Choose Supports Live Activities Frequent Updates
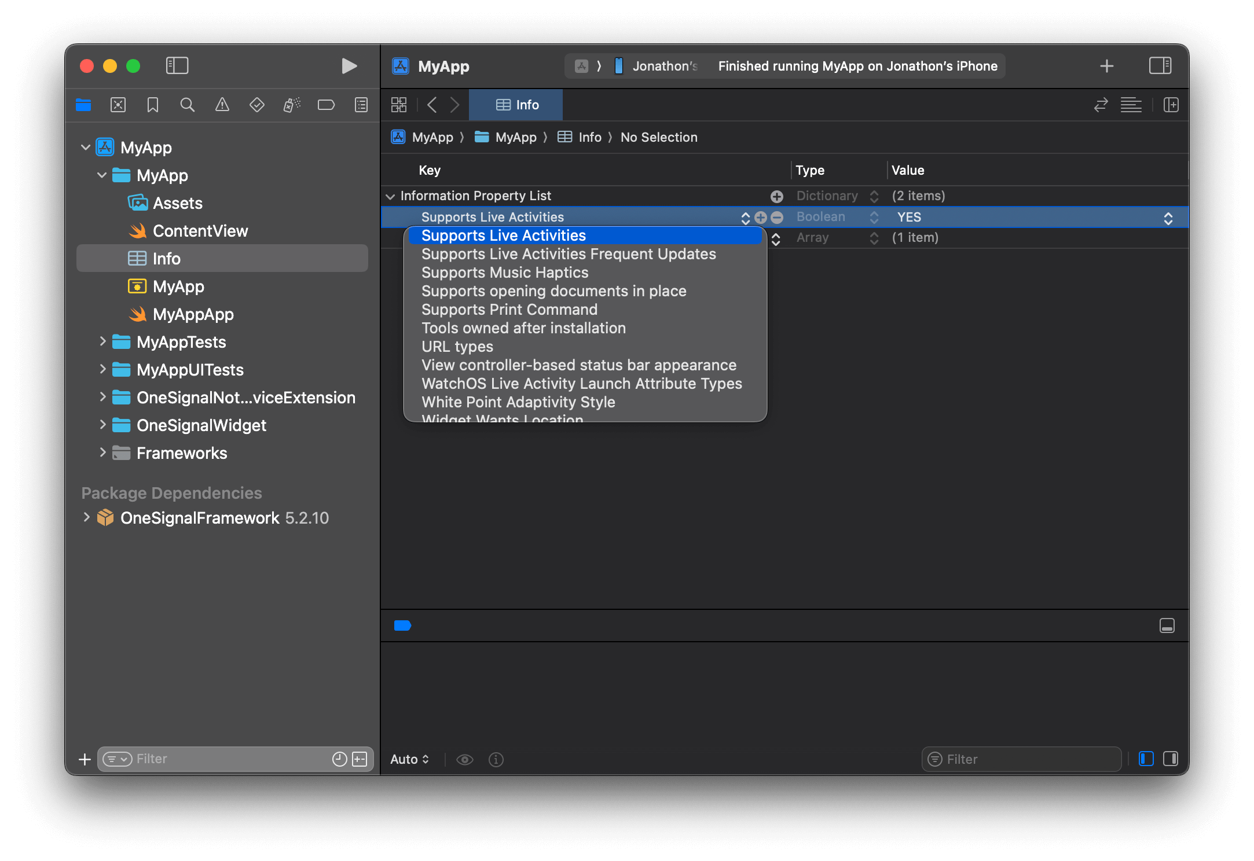This screenshot has height=861, width=1254. 585,254
